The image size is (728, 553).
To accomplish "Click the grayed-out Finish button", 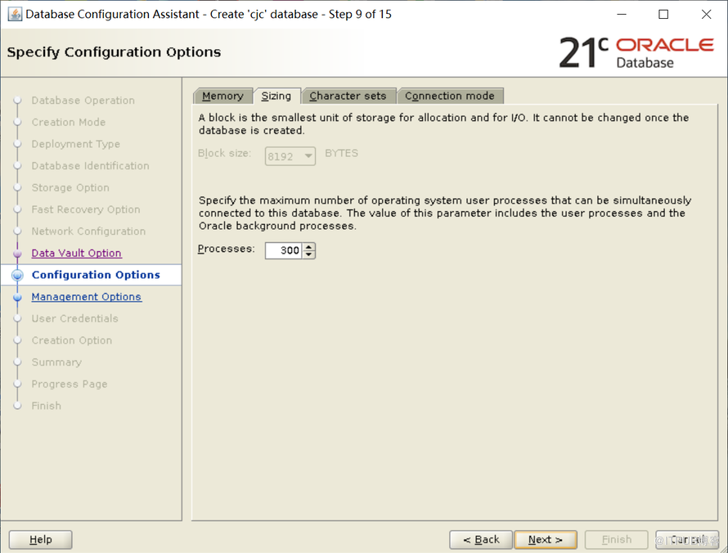I will click(x=617, y=540).
